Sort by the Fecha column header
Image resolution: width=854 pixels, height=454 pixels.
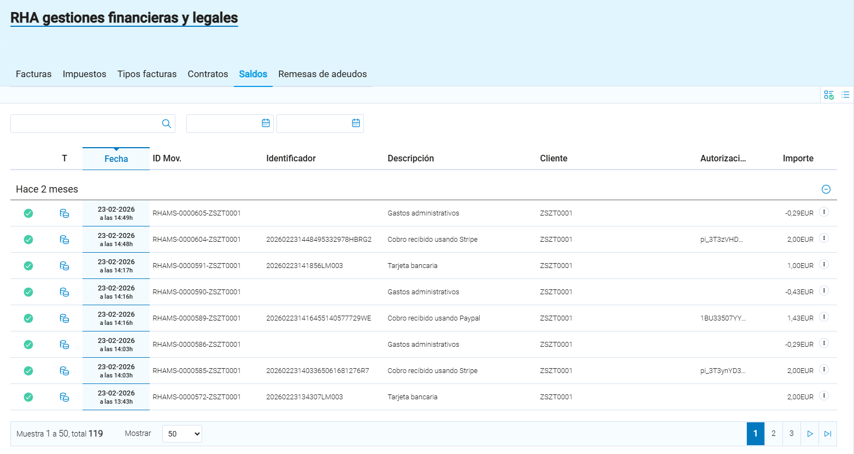[x=116, y=159]
